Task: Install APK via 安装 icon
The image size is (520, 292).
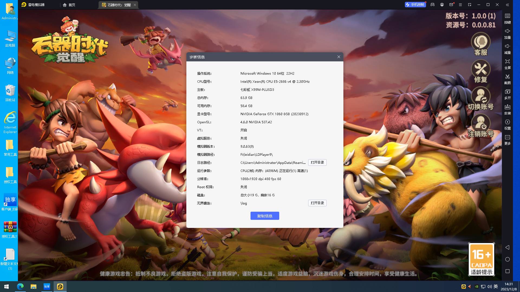Action: 508,109
